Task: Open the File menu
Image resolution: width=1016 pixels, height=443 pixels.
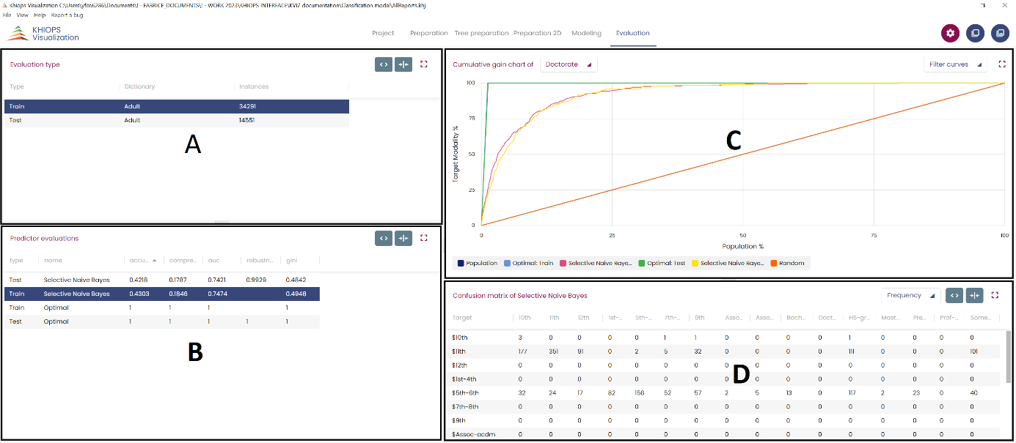Action: [x=7, y=15]
